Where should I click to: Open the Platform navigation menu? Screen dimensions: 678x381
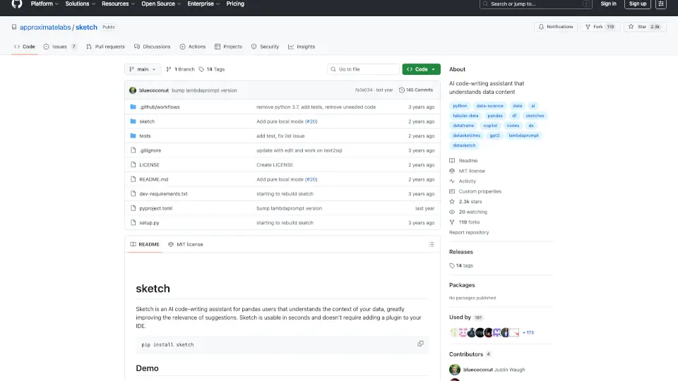pyautogui.click(x=44, y=4)
